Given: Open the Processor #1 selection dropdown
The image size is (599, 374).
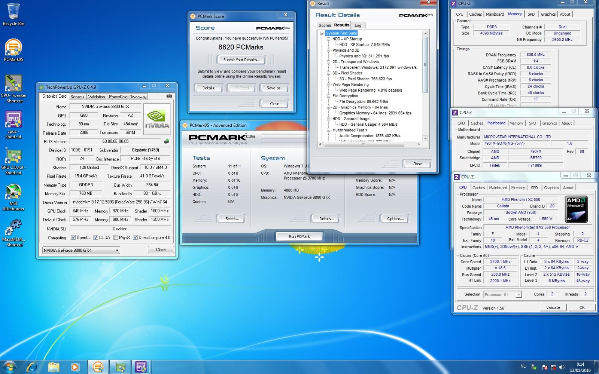Looking at the screenshot, I should pos(502,295).
